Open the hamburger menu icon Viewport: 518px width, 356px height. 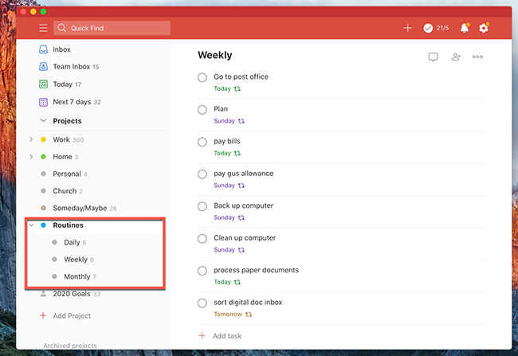click(x=43, y=28)
